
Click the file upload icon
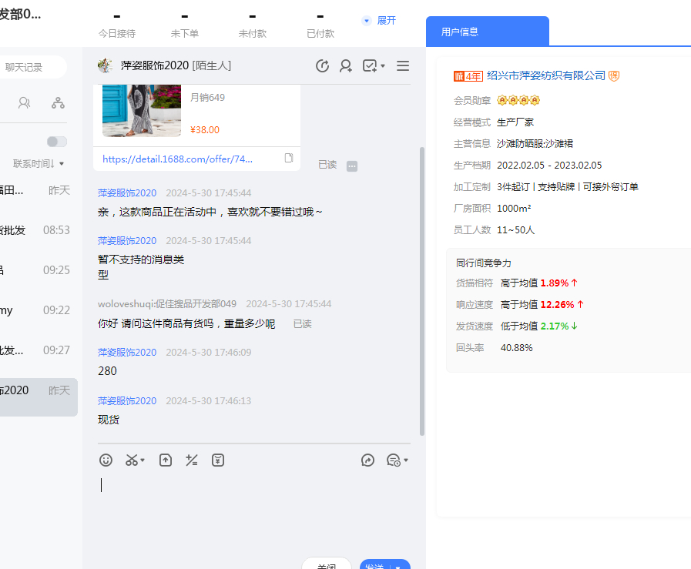click(x=166, y=460)
